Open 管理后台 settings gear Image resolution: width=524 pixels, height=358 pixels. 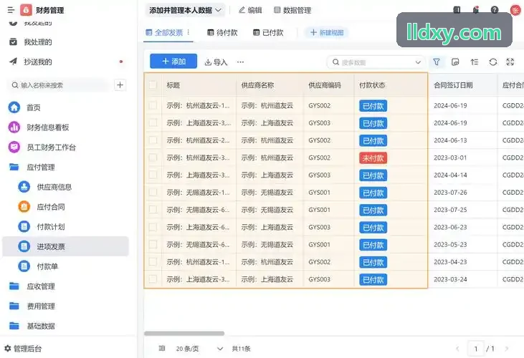click(8, 349)
